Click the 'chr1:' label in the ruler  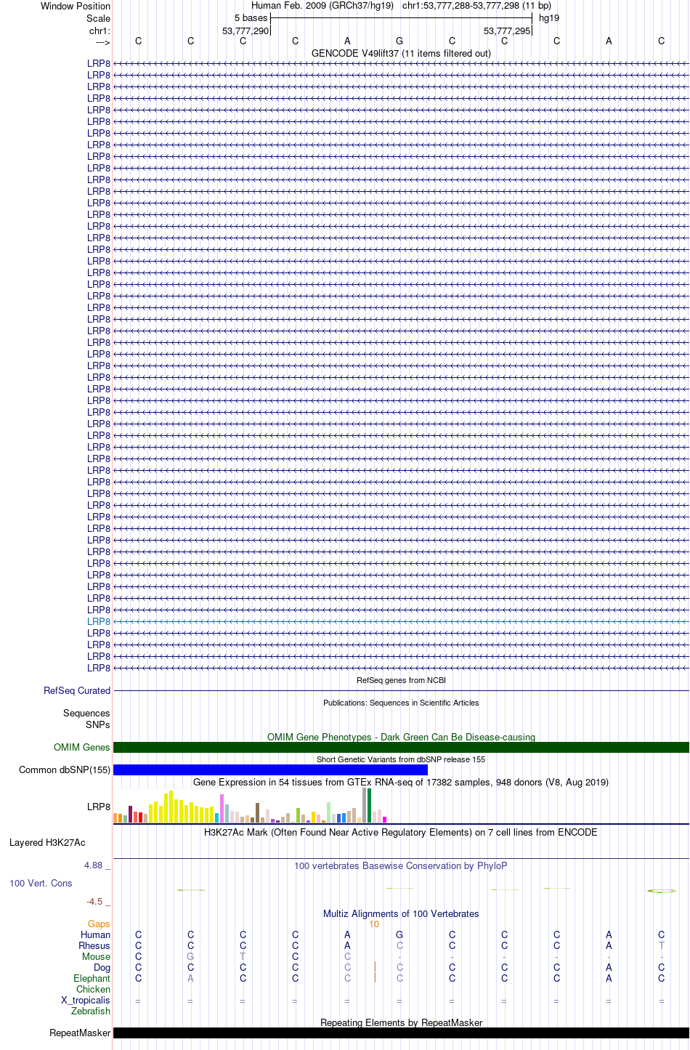(100, 31)
